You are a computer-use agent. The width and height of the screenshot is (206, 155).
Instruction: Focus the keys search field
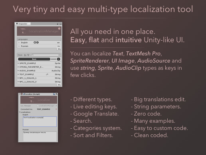pyautogui.click(x=46, y=55)
